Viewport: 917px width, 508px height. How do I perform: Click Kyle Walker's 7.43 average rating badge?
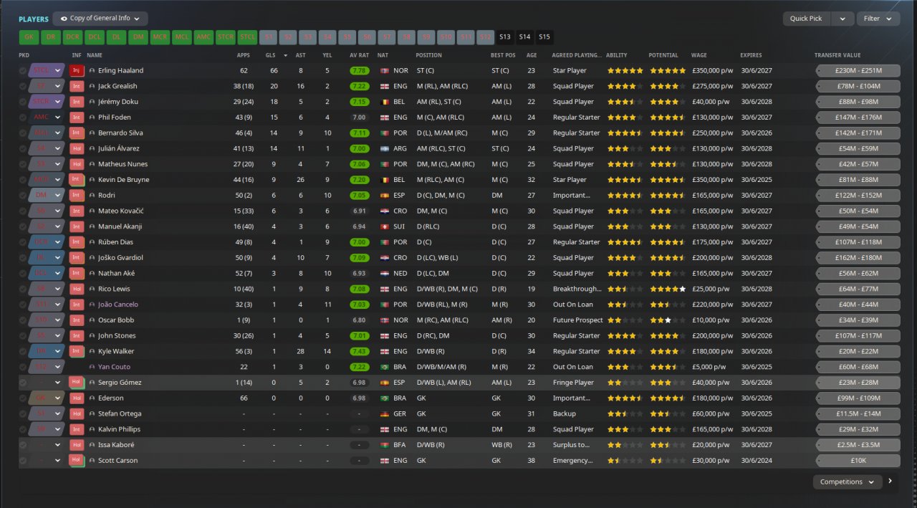360,351
